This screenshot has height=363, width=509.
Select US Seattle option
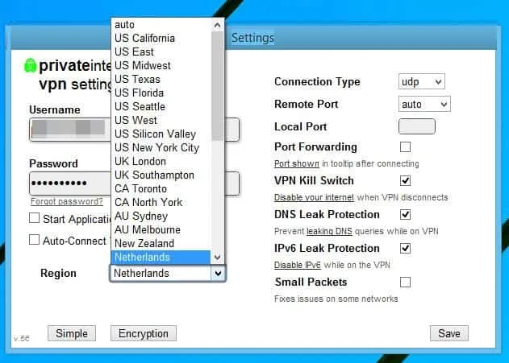pyautogui.click(x=161, y=106)
